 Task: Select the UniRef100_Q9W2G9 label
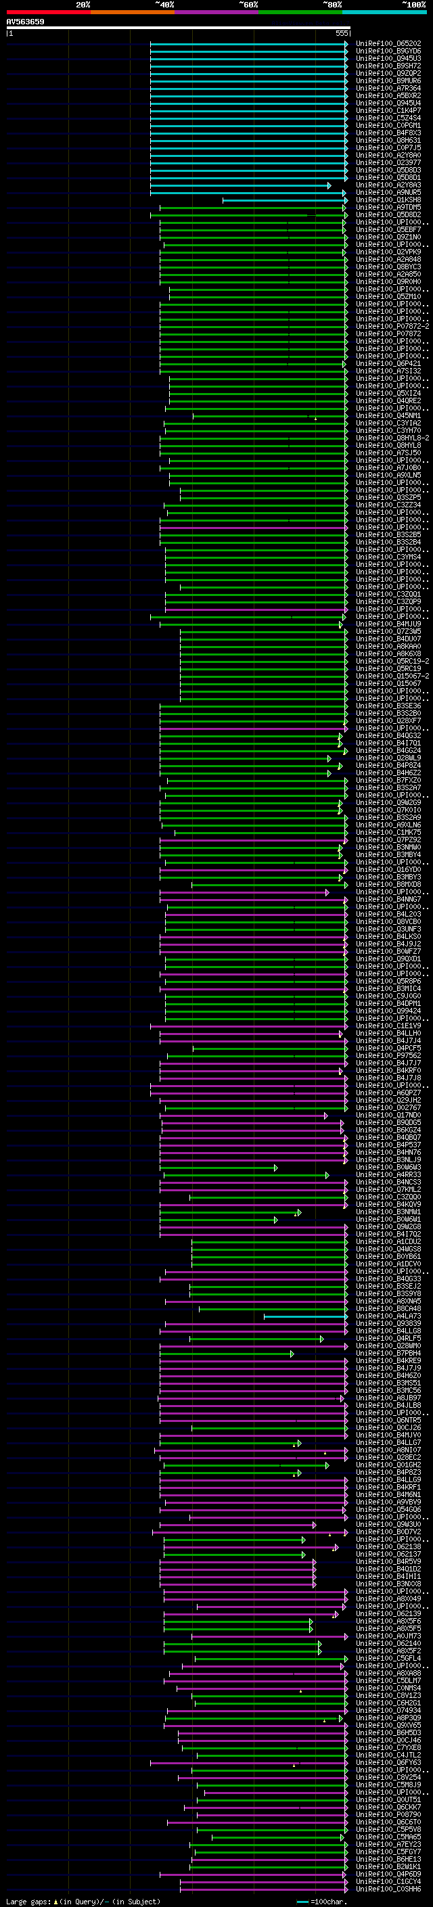388,802
